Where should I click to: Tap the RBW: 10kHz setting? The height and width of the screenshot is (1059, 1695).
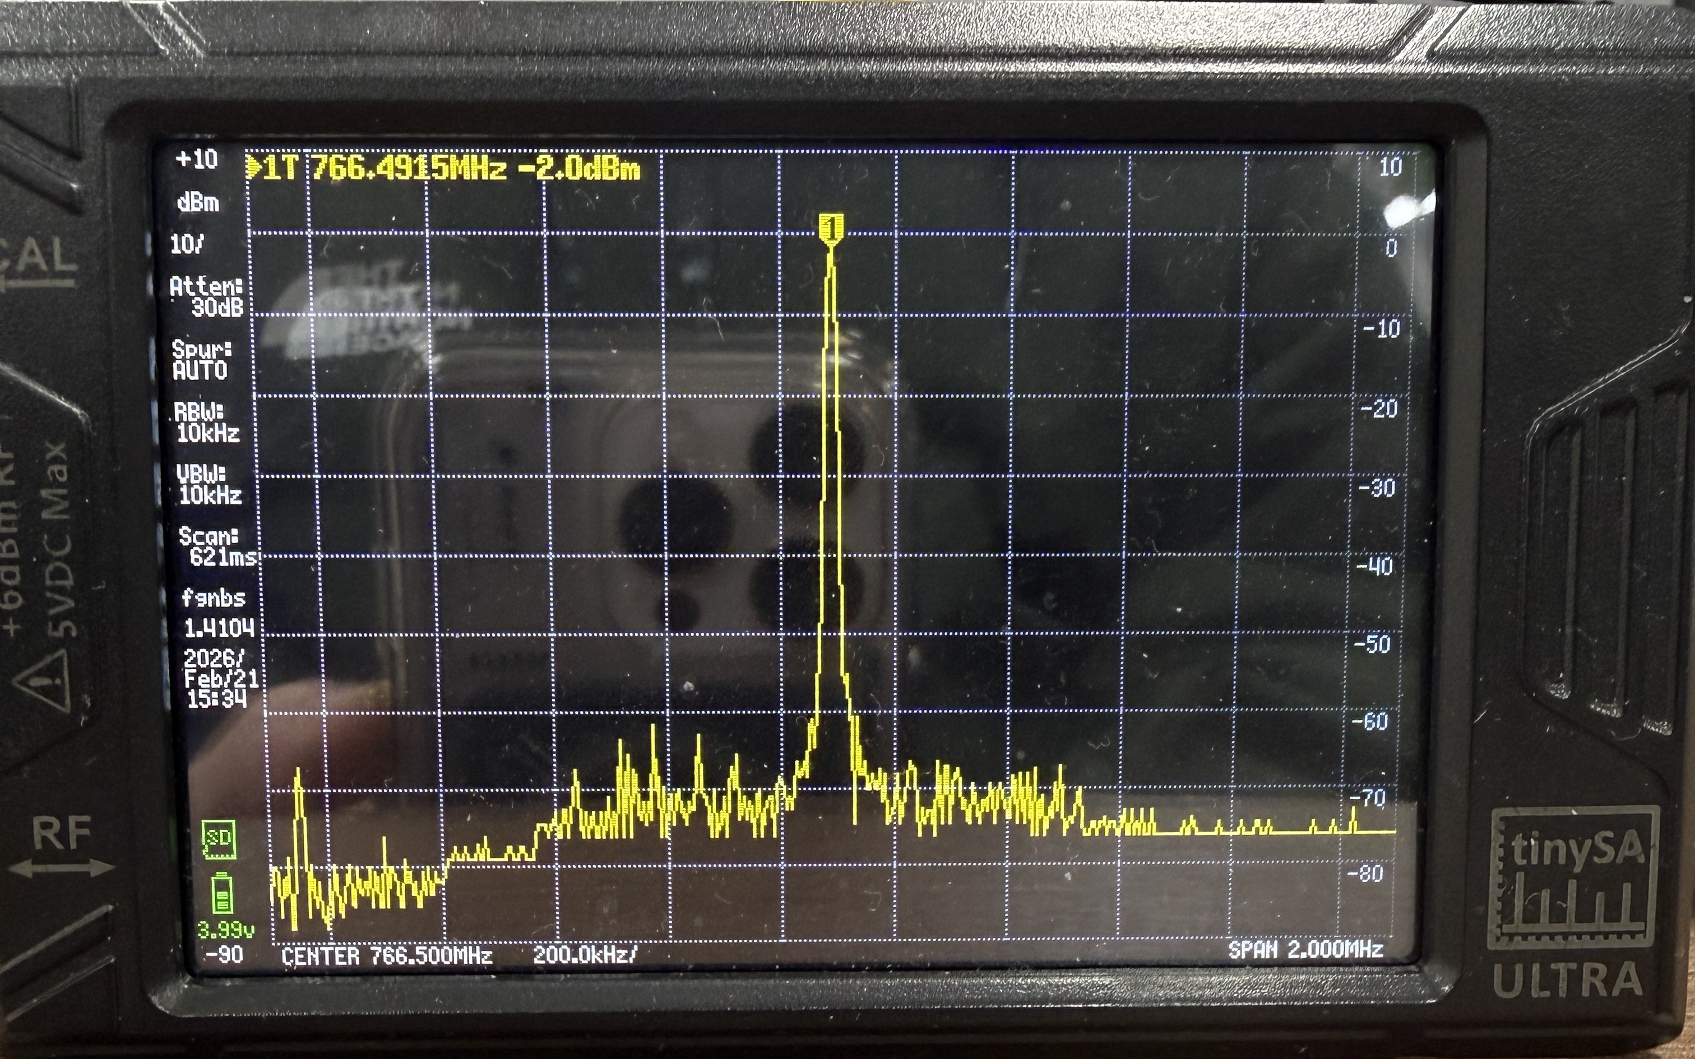pos(207,423)
